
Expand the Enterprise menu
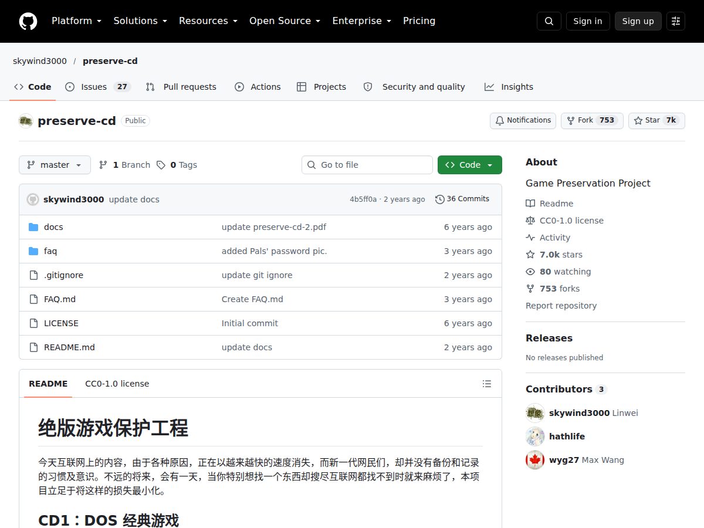click(362, 21)
